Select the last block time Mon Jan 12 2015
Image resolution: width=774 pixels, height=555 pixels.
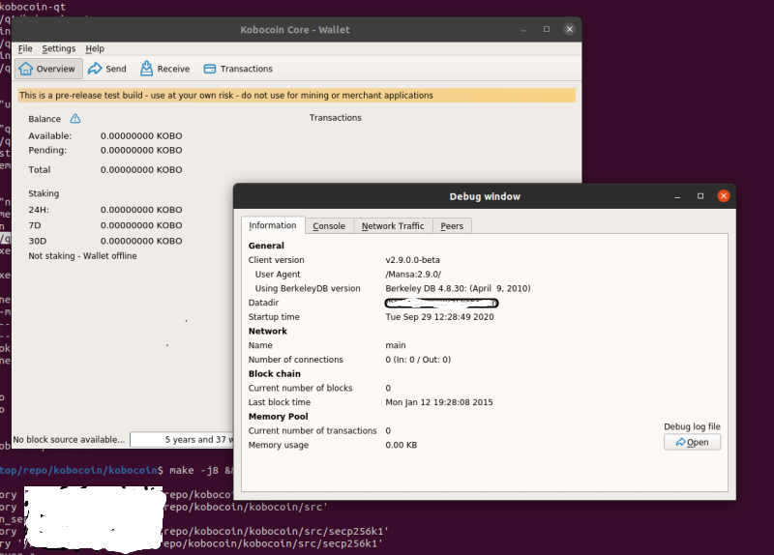point(439,402)
